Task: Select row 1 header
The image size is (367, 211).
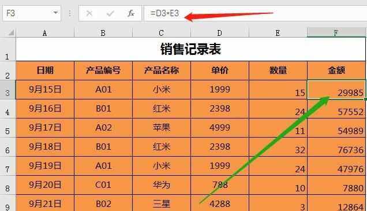Action: tap(8, 49)
